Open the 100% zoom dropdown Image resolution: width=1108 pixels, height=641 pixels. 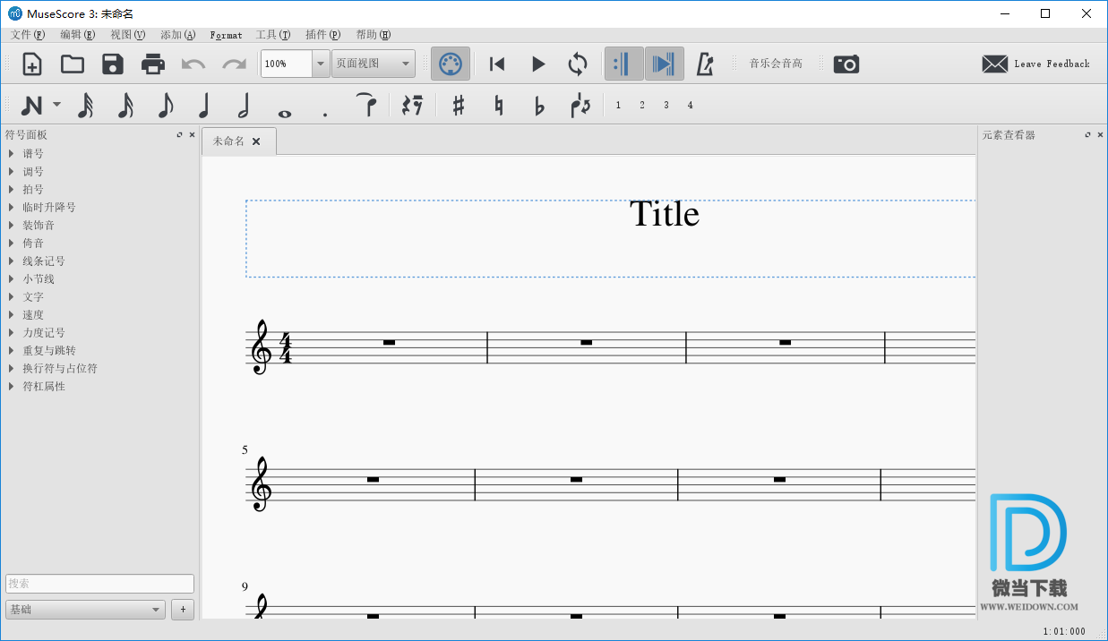click(321, 64)
